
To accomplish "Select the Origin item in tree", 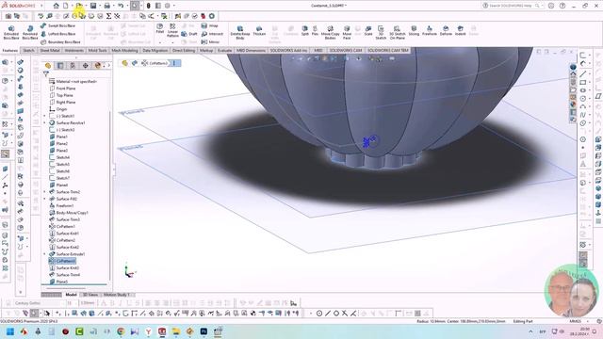I will click(x=58, y=109).
